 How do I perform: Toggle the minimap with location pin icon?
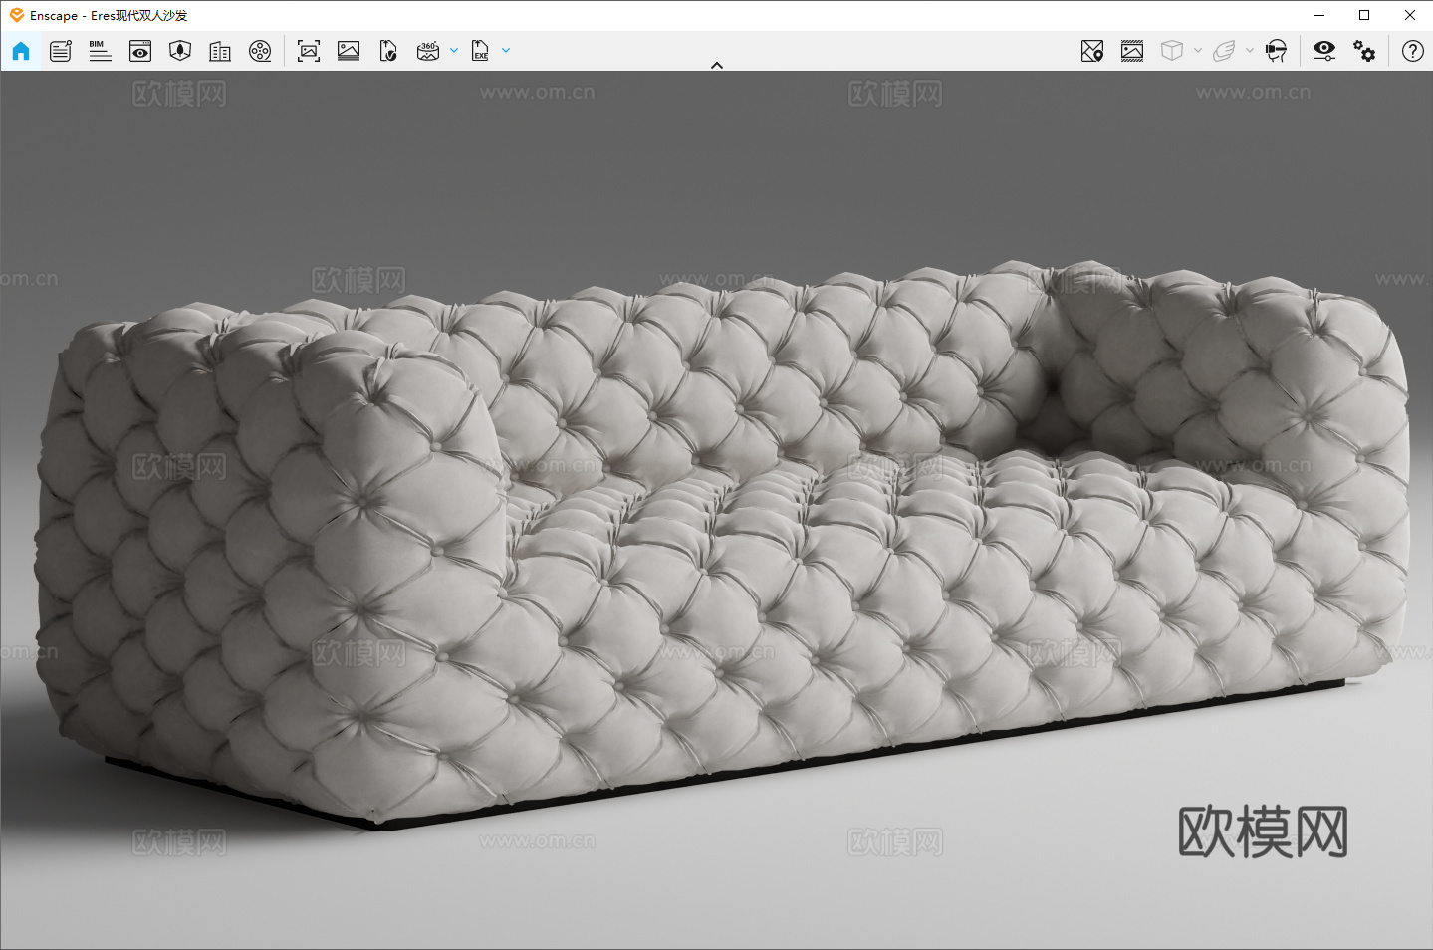click(1092, 51)
